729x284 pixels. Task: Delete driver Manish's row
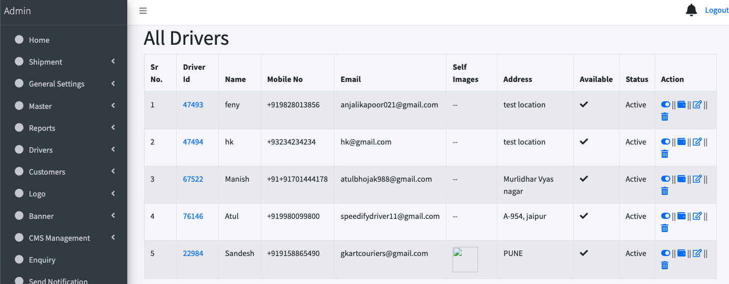(664, 191)
